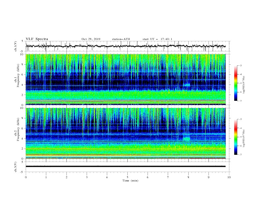Click the '-3' label on ch.1 colorbar
Image resolution: width=258 pixels, height=199 pixels.
tap(240, 65)
